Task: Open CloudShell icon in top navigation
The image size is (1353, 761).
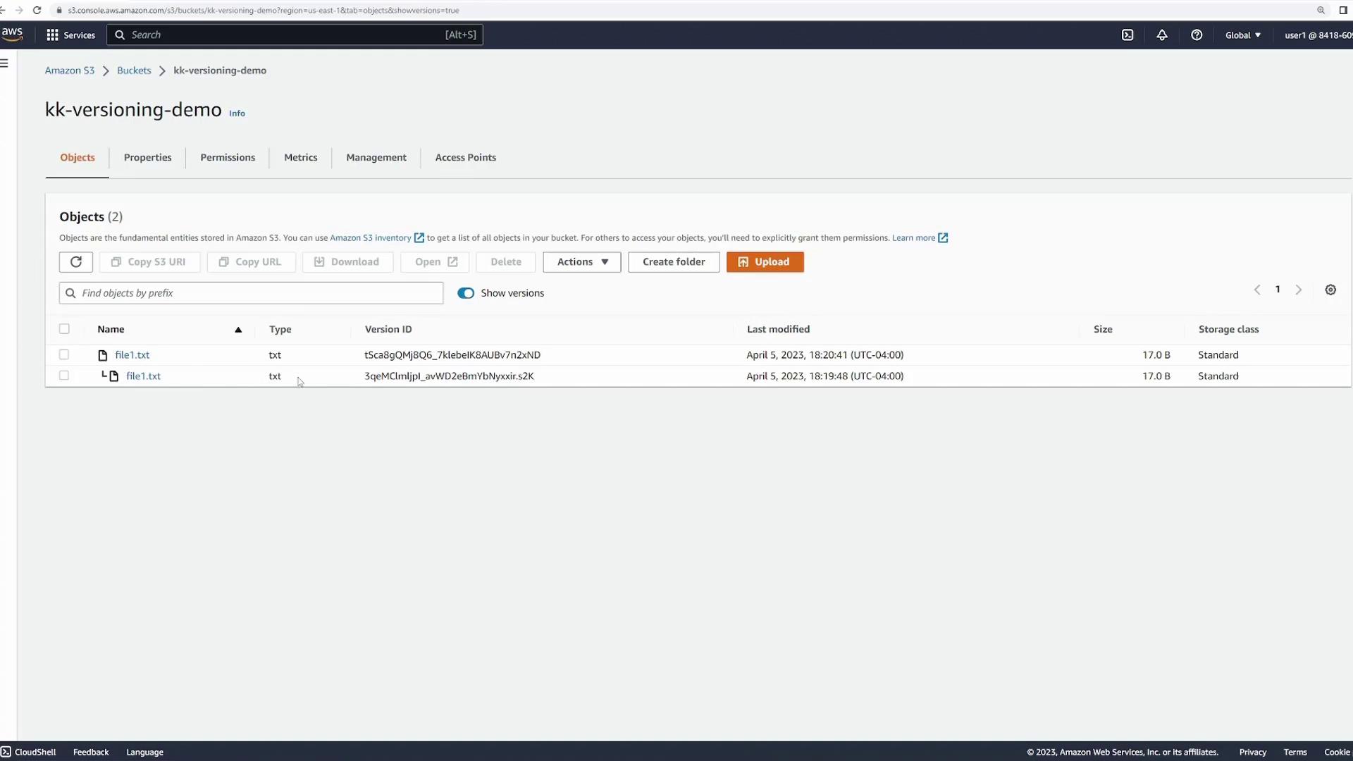Action: click(x=1127, y=35)
